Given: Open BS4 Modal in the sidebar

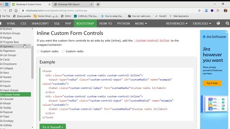Looking at the screenshot, I should tap(15, 104).
